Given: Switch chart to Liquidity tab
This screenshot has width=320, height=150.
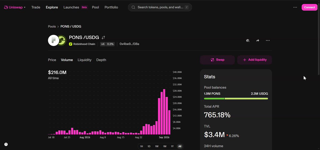Looking at the screenshot, I should pos(85,60).
